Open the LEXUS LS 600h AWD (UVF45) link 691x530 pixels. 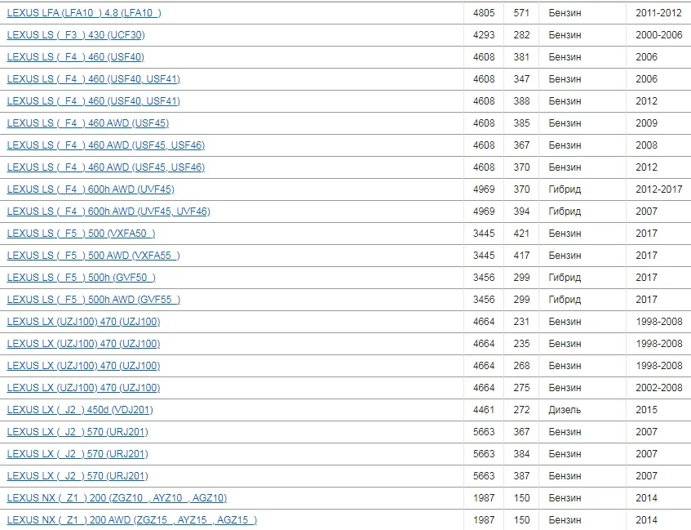(x=91, y=189)
